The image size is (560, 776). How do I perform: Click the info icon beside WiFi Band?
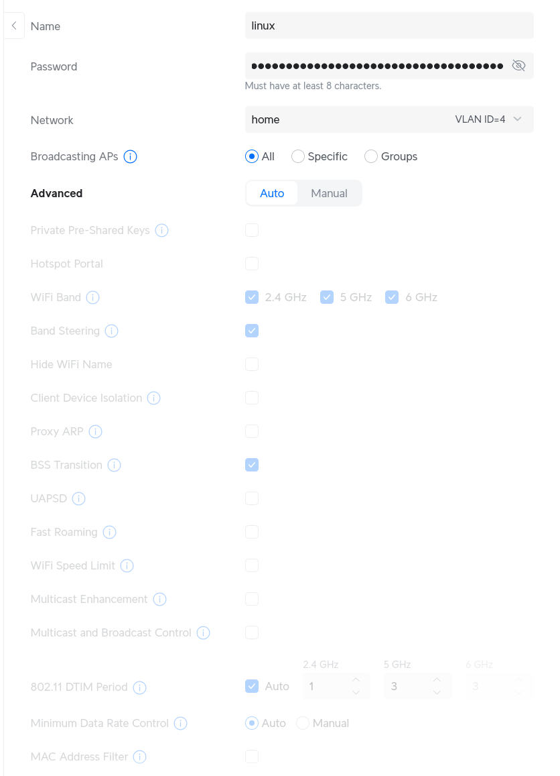[94, 297]
